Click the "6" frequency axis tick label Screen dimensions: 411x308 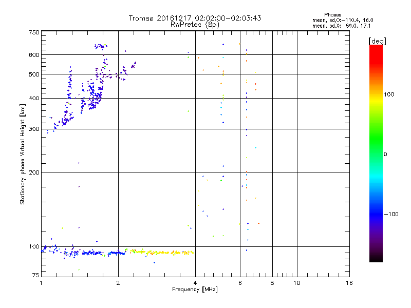click(x=240, y=283)
